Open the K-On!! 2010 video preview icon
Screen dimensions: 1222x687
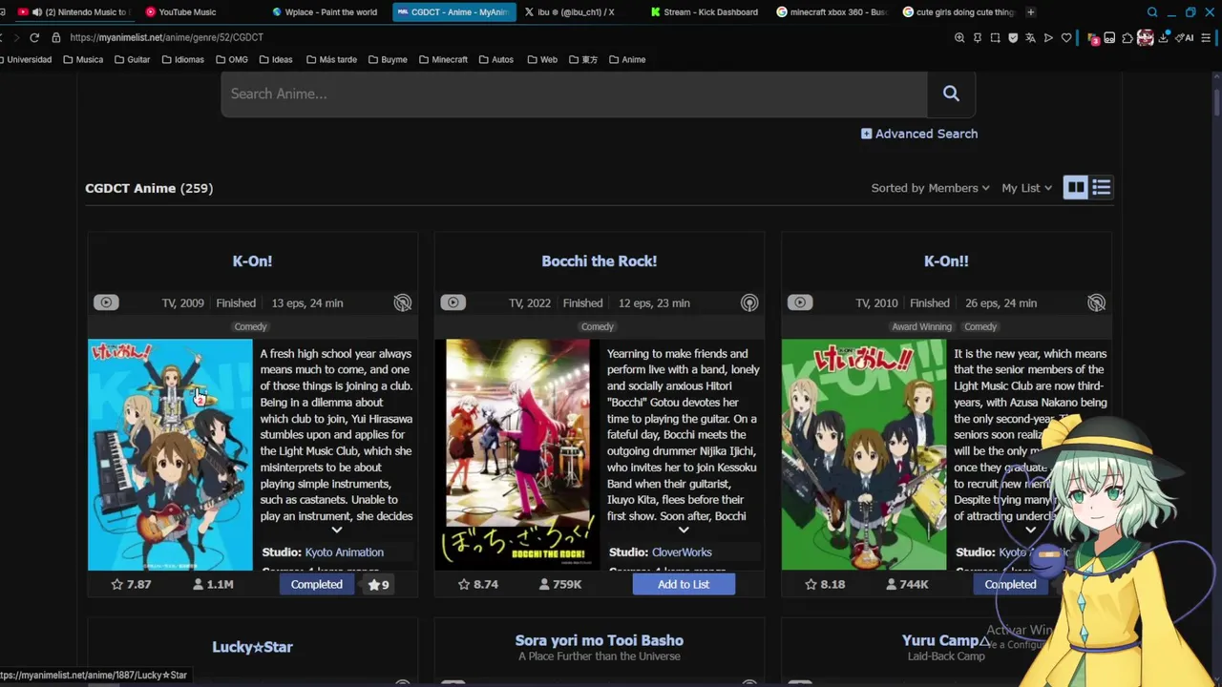point(799,302)
